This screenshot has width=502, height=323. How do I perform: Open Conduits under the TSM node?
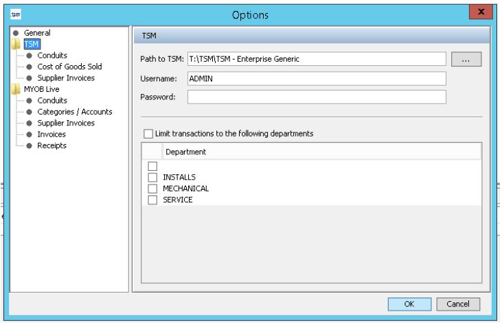coord(52,56)
